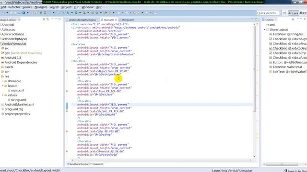Screen dimensions: 307x172
Task: Open the Source menu
Action: (27, 7)
